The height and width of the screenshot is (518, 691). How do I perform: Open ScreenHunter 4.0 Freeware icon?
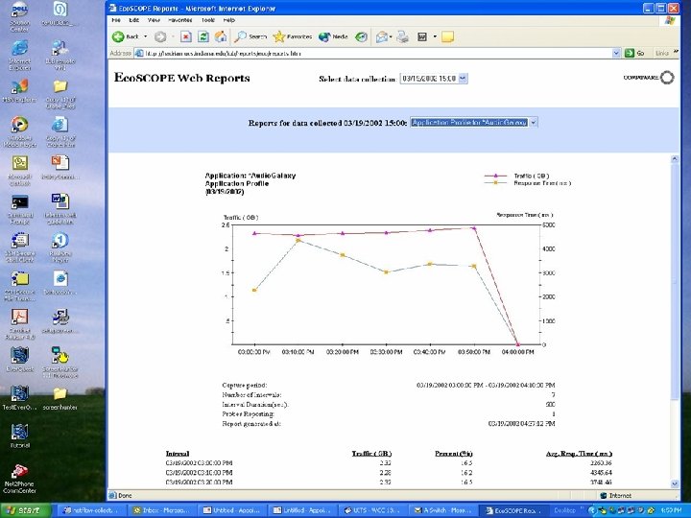click(60, 362)
